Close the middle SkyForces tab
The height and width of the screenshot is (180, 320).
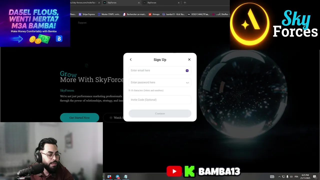(x=139, y=2)
